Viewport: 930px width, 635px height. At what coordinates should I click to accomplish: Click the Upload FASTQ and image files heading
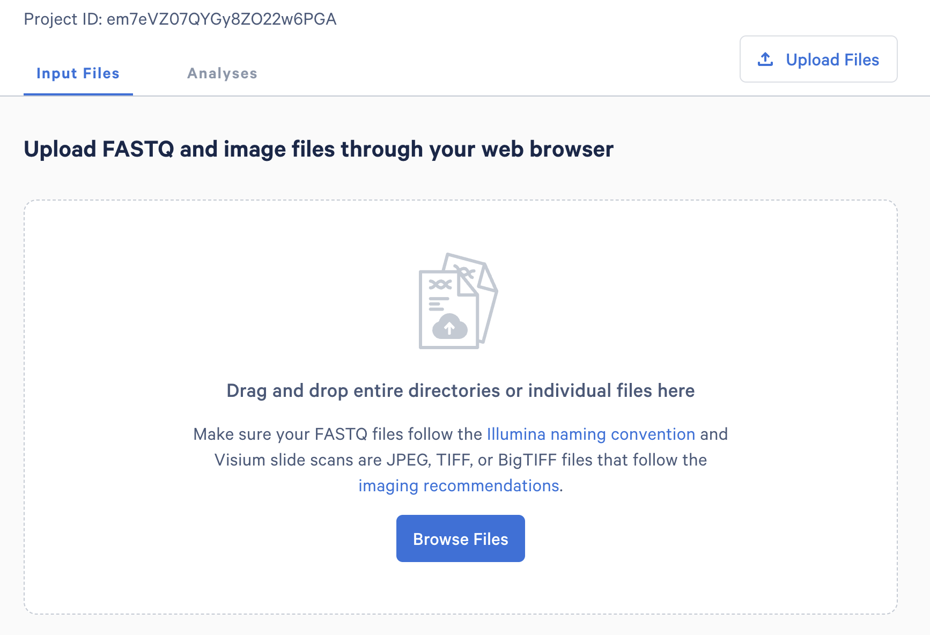[x=319, y=149]
